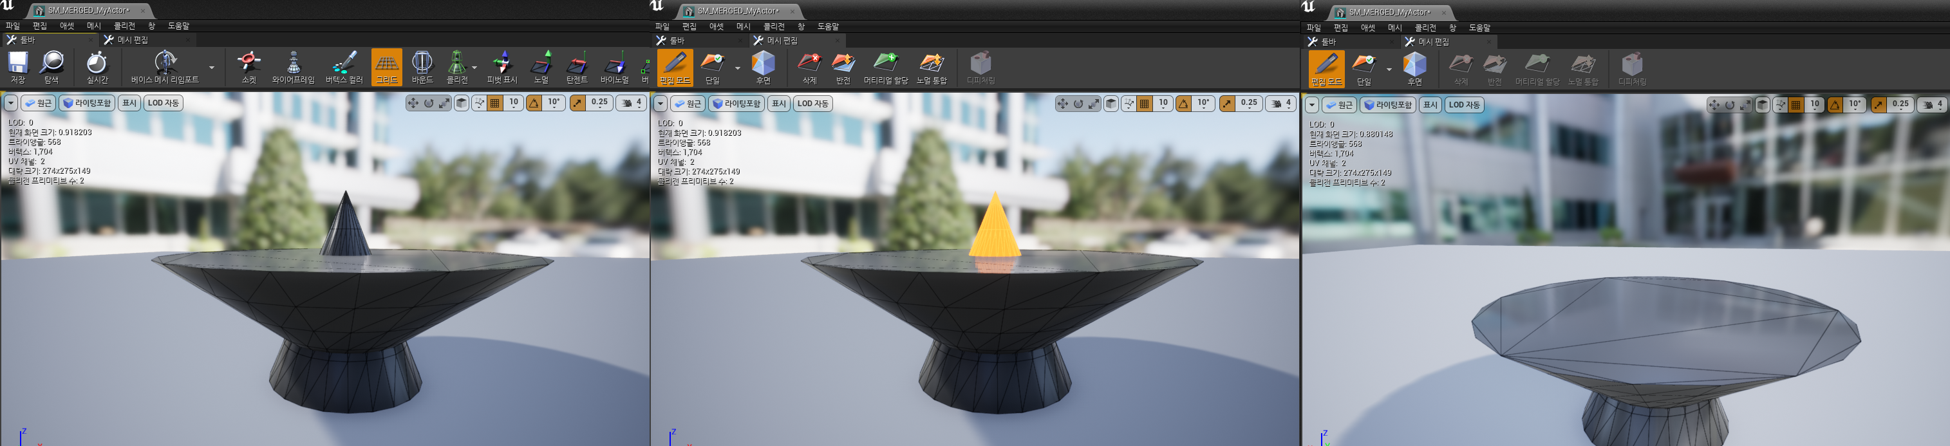Click Collision (콜리전) toolbar icon in left window
The height and width of the screenshot is (446, 1950).
(x=456, y=67)
